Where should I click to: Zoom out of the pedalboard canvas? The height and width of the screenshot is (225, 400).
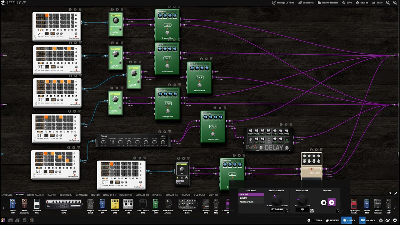click(388, 3)
